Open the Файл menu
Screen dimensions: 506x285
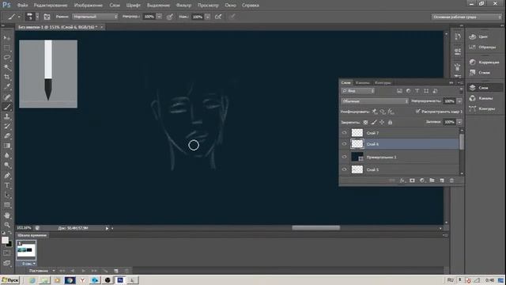pos(22,6)
